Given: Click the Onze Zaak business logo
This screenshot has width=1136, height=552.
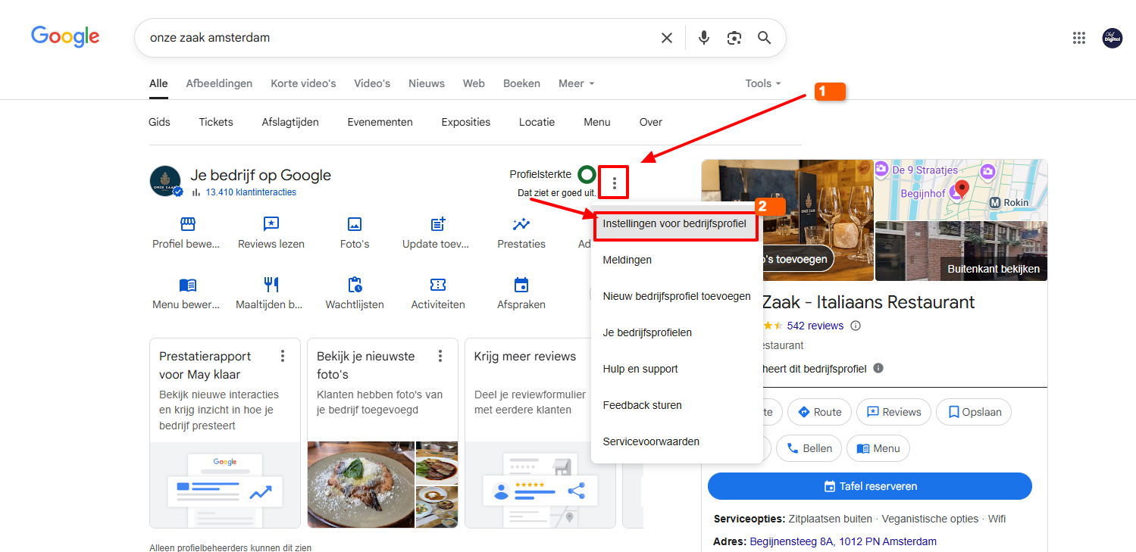Looking at the screenshot, I should click(x=165, y=181).
